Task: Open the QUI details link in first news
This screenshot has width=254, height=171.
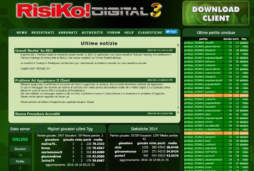Action: [x=48, y=69]
